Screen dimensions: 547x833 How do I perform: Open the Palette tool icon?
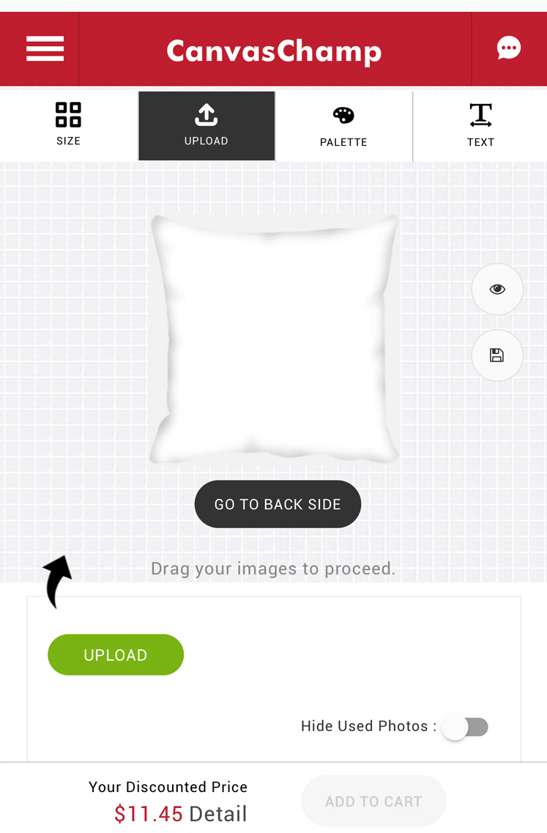(343, 115)
